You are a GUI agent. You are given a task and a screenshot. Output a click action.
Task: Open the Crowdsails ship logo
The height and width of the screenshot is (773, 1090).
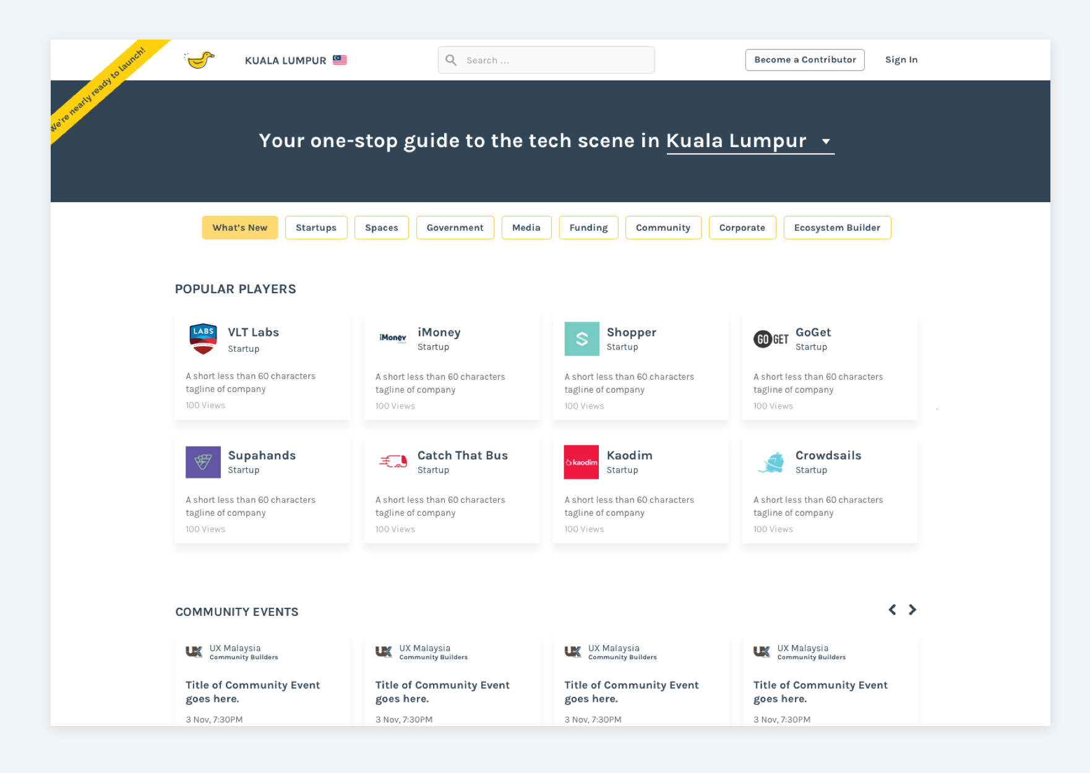pyautogui.click(x=771, y=462)
